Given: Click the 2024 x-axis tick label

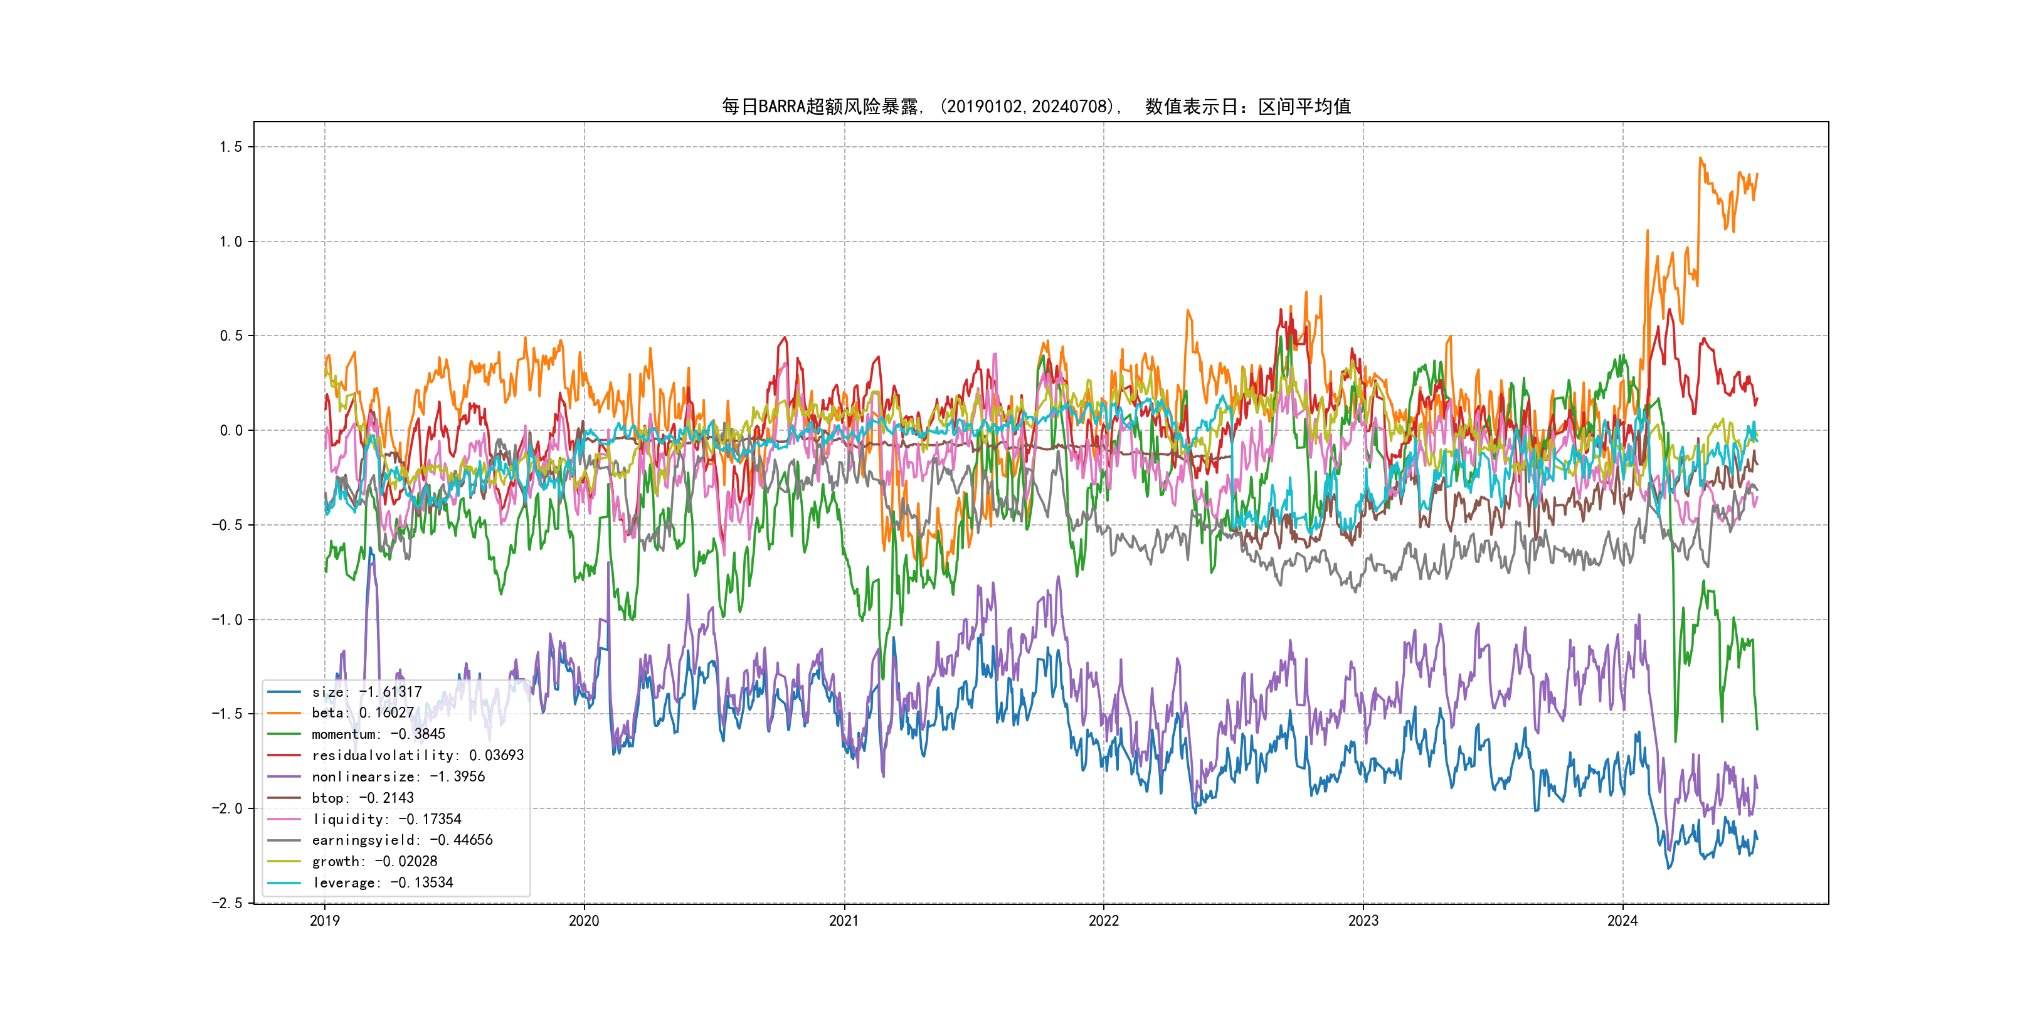Looking at the screenshot, I should tap(1622, 921).
